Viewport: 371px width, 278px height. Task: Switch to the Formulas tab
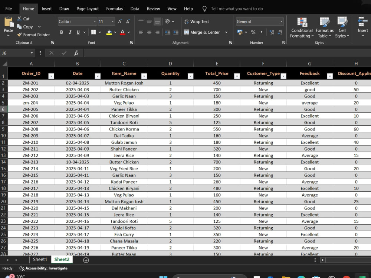click(115, 9)
